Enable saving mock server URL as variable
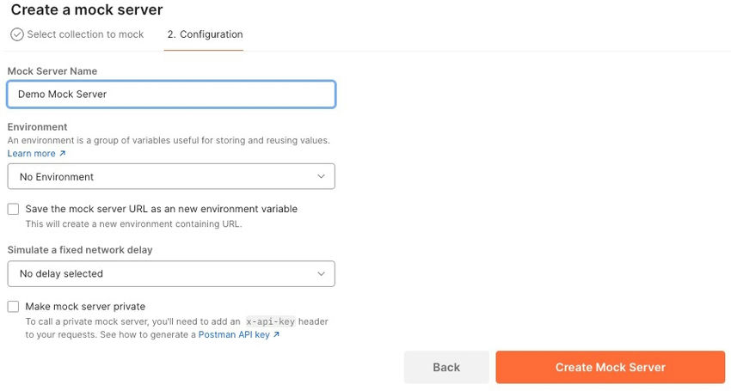731x391 pixels. 13,209
